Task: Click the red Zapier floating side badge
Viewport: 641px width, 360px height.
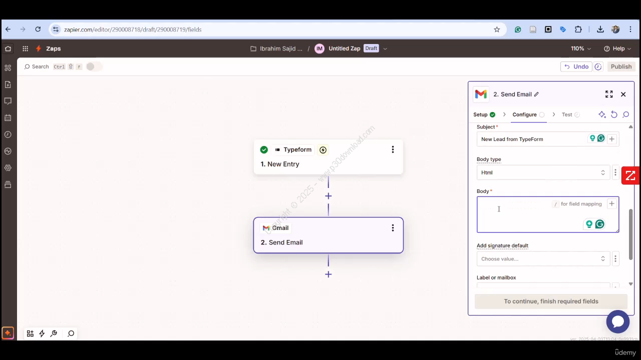Action: click(x=630, y=175)
